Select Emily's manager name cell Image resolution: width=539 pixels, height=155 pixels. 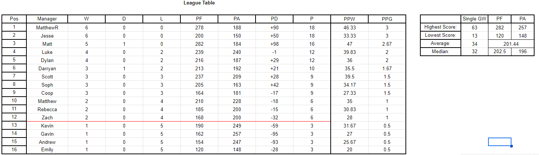(x=47, y=150)
